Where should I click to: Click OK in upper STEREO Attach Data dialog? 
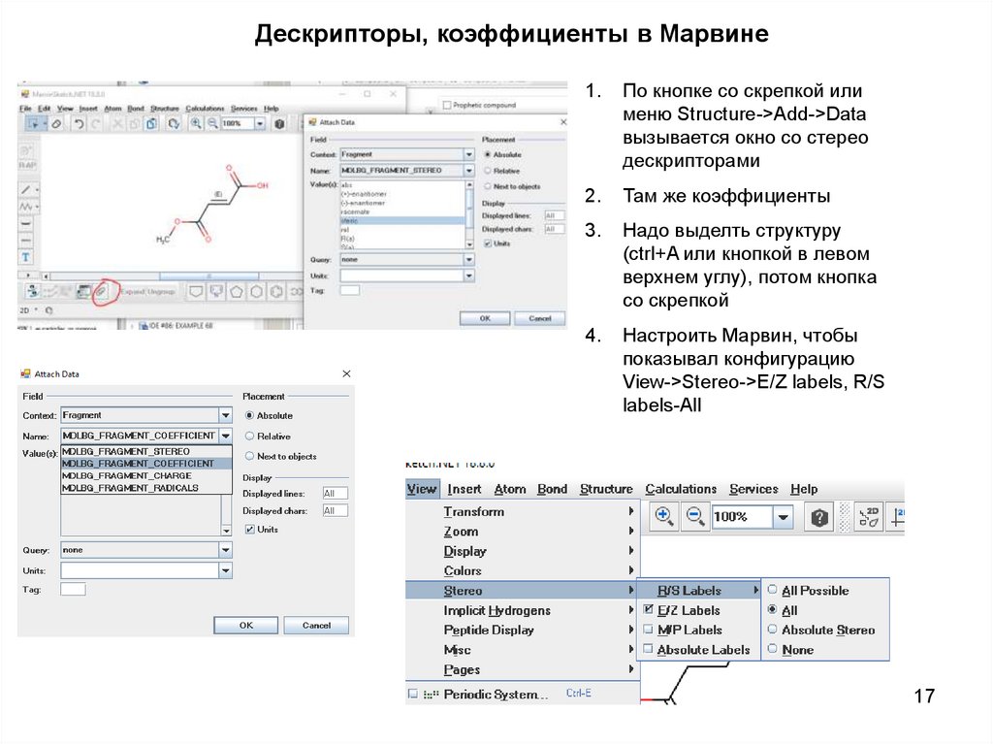tap(485, 319)
